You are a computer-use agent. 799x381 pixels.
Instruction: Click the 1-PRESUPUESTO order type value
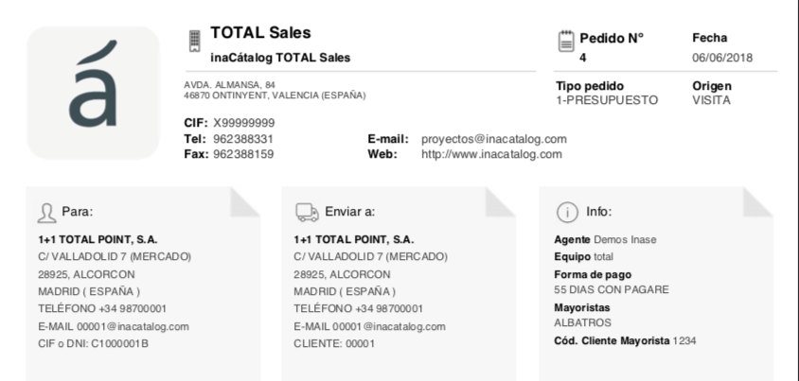(607, 100)
